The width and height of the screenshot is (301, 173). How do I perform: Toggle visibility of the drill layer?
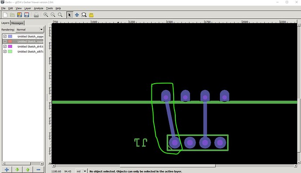click(x=5, y=47)
